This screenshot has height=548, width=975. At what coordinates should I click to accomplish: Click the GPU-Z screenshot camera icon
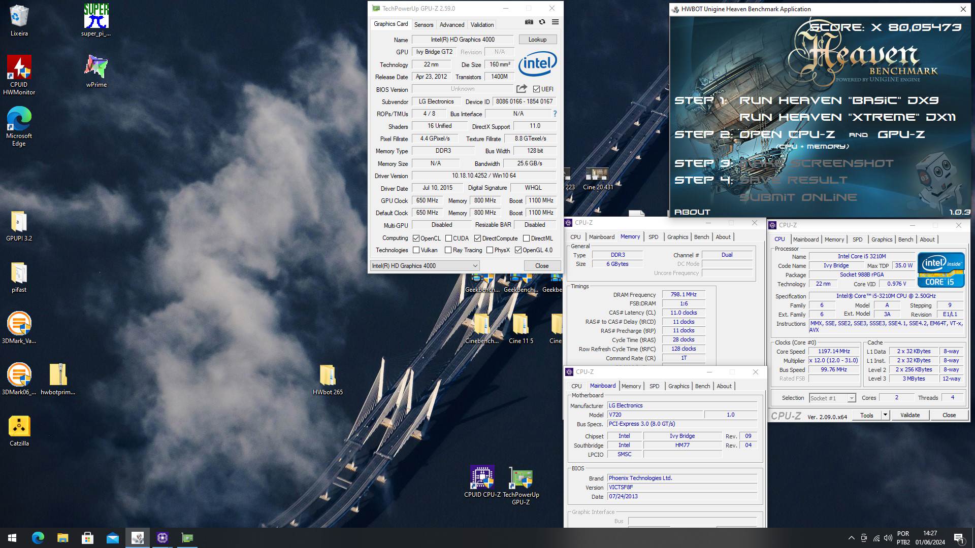coord(529,22)
